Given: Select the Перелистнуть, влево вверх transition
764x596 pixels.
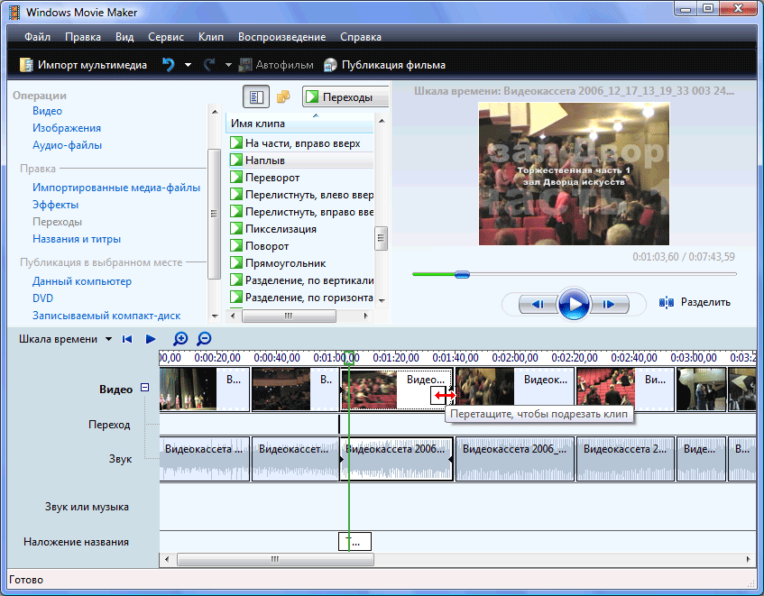Looking at the screenshot, I should (301, 195).
